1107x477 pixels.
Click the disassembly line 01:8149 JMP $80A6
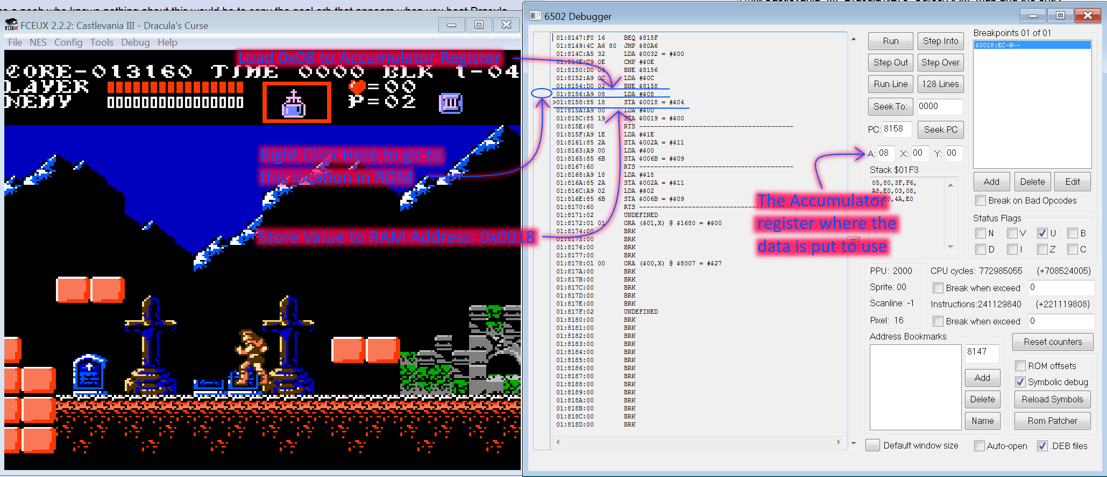[607, 46]
